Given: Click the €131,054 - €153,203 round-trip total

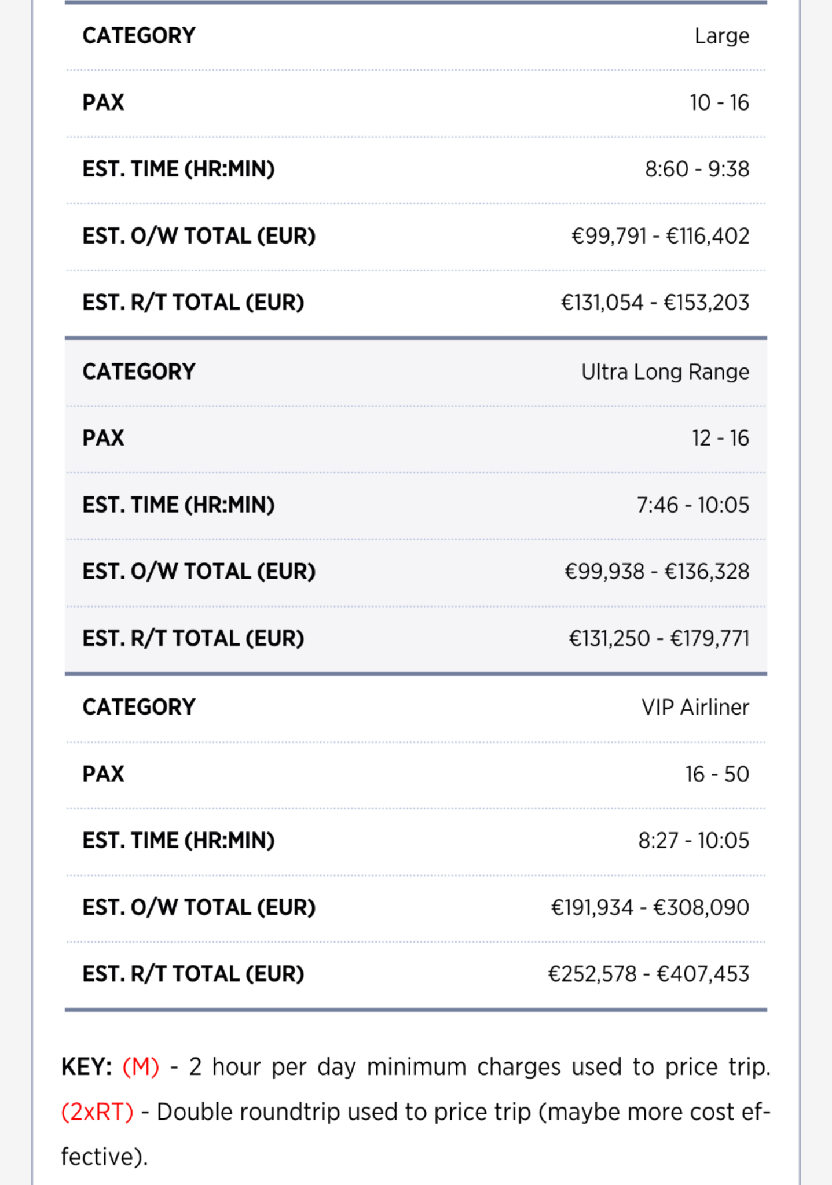Looking at the screenshot, I should point(655,303).
